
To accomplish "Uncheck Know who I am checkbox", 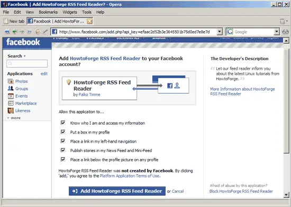I will [x=63, y=123].
